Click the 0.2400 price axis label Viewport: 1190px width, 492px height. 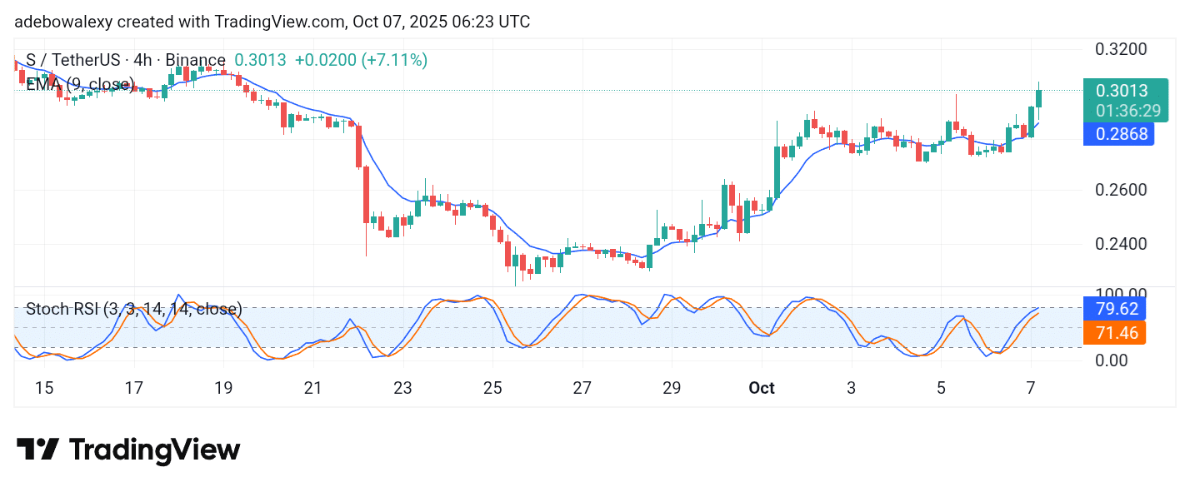click(x=1121, y=245)
